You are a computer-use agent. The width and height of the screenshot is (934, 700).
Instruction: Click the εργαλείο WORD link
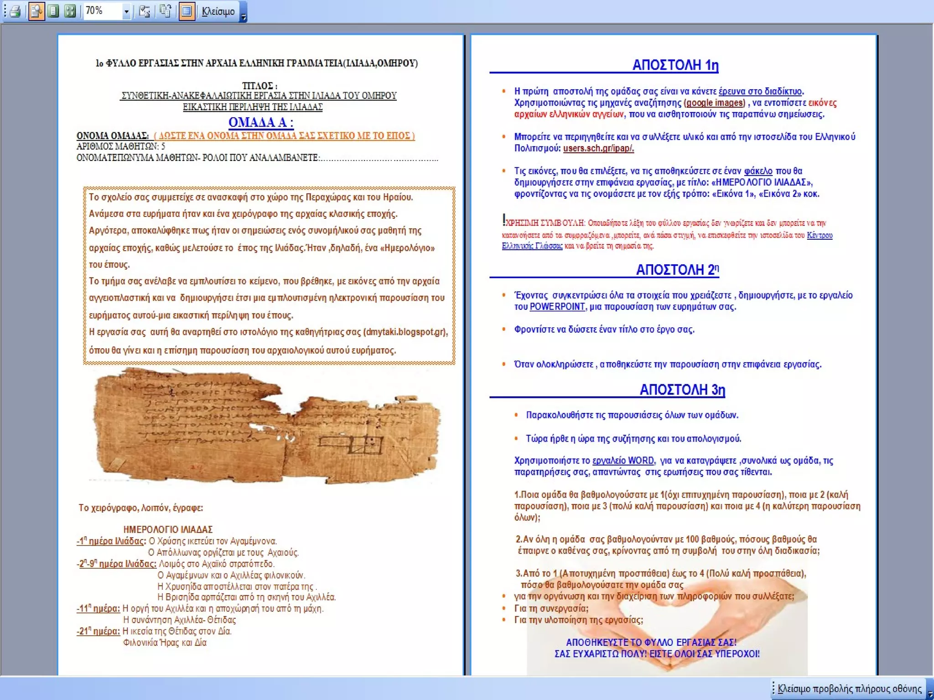[623, 461]
